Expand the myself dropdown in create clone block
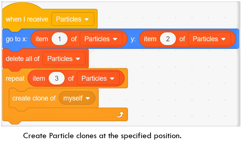 click(x=77, y=98)
